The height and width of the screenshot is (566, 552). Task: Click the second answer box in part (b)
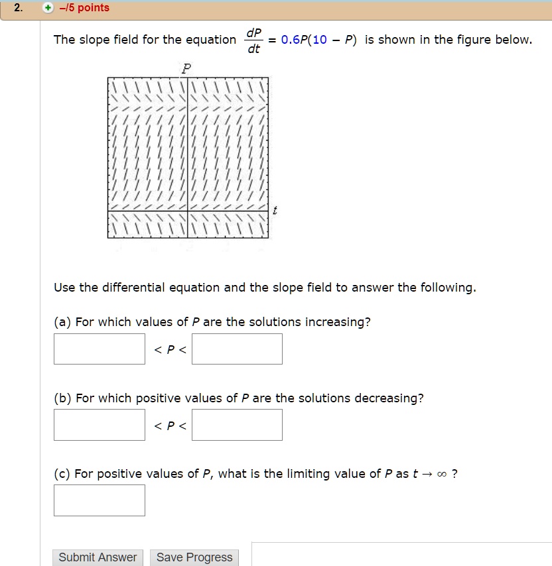237,424
